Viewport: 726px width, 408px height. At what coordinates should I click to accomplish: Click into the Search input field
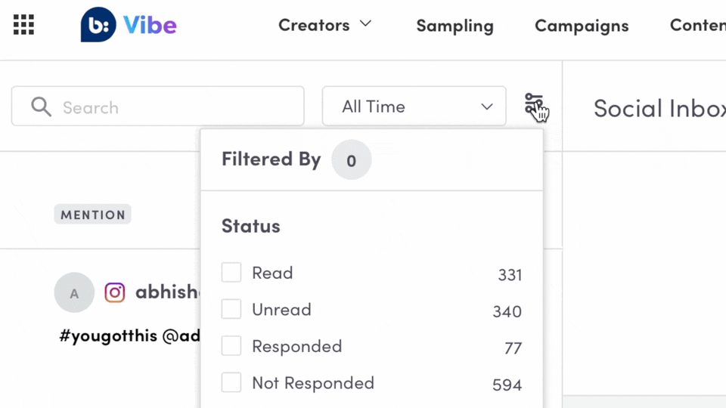[174, 107]
